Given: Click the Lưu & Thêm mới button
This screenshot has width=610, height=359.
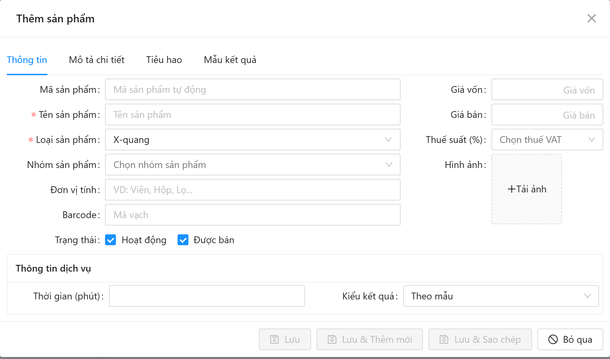Looking at the screenshot, I should [x=370, y=339].
